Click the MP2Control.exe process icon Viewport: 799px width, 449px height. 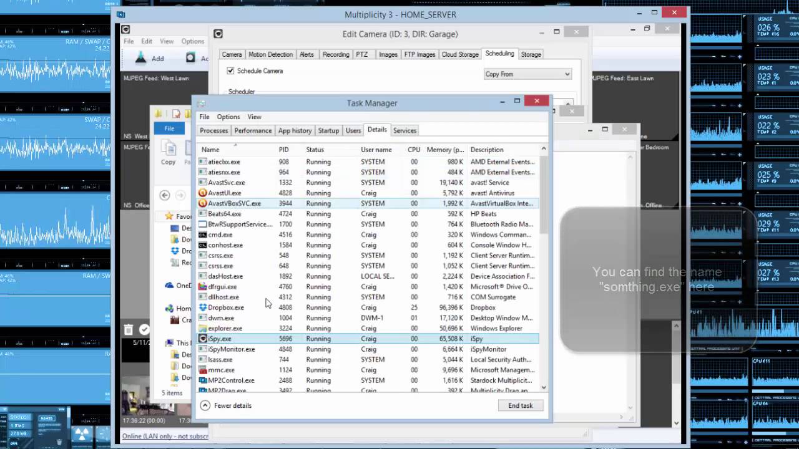click(x=202, y=380)
